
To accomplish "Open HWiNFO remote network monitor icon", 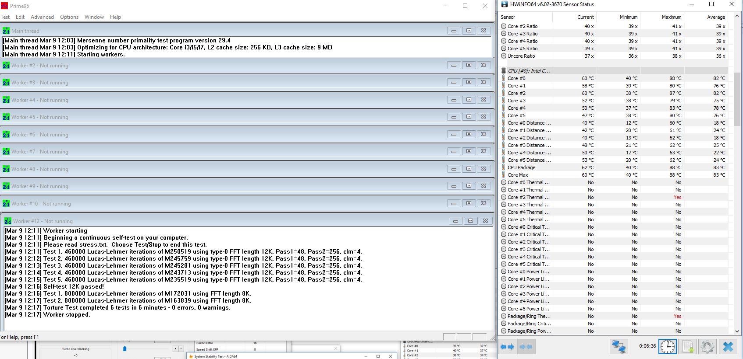I will (x=619, y=347).
